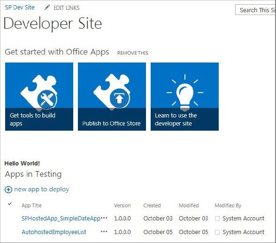
Task: Sort by the Created column header
Action: [x=152, y=205]
